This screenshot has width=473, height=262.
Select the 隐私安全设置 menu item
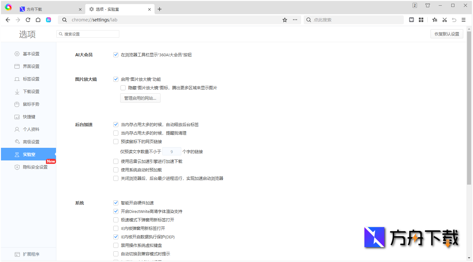pyautogui.click(x=35, y=167)
